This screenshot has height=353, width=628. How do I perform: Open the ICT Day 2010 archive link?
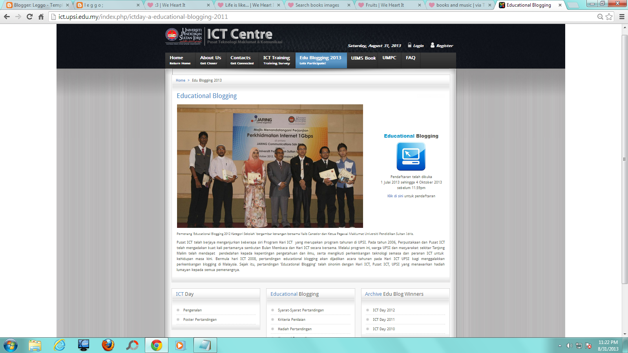pyautogui.click(x=384, y=329)
